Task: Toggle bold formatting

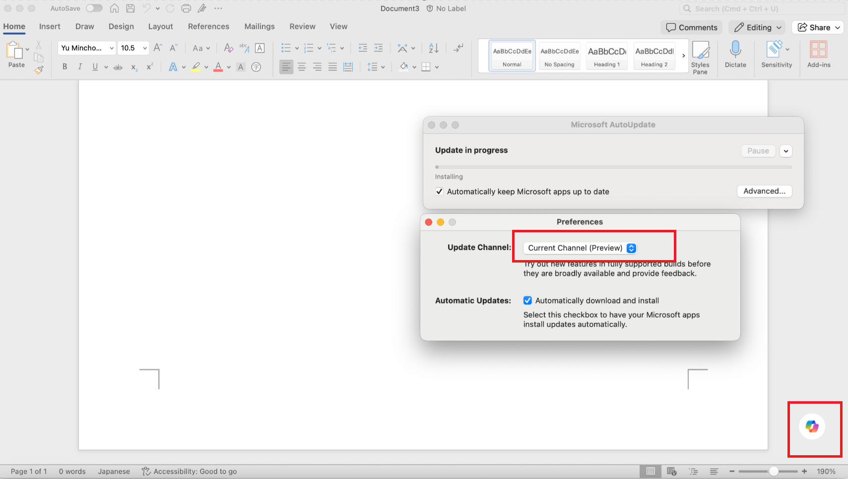Action: 65,67
